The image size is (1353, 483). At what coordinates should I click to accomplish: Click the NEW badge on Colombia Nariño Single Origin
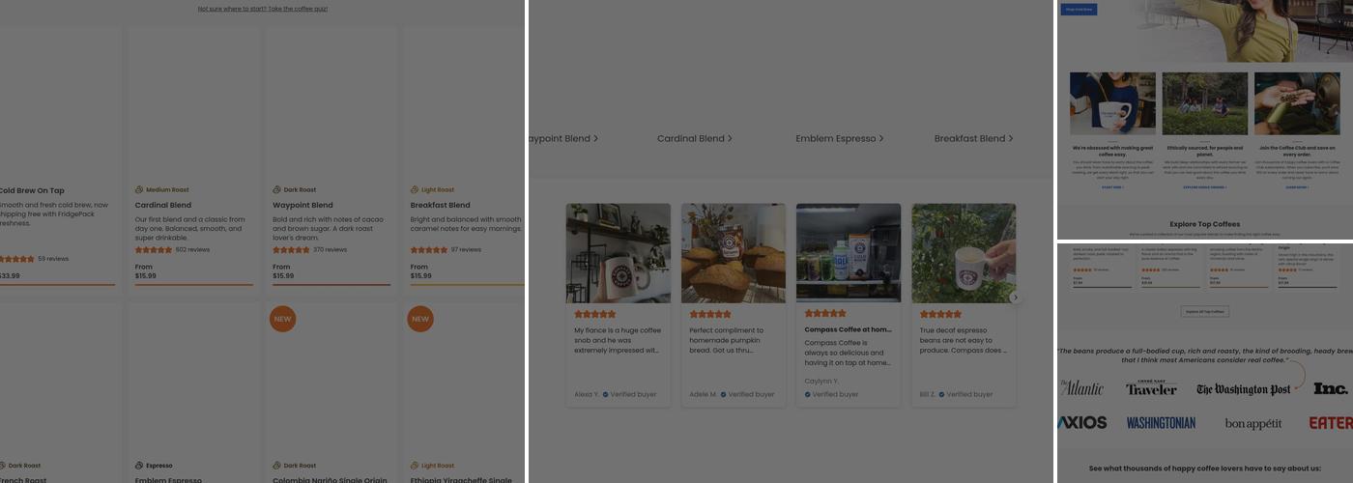pos(282,319)
